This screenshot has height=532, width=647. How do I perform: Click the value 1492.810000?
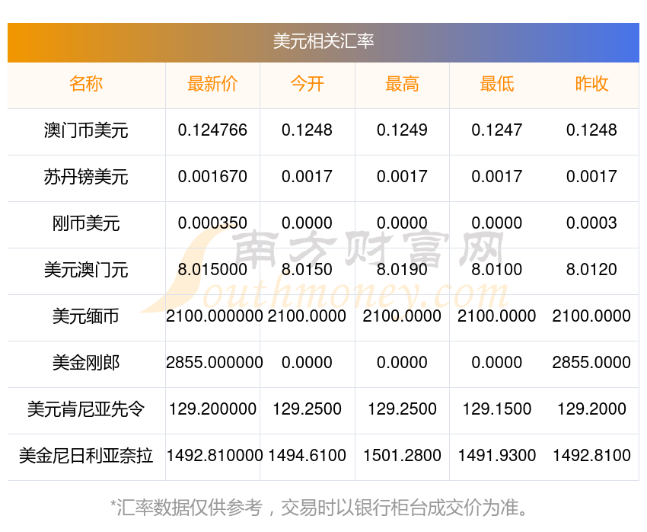tap(214, 456)
